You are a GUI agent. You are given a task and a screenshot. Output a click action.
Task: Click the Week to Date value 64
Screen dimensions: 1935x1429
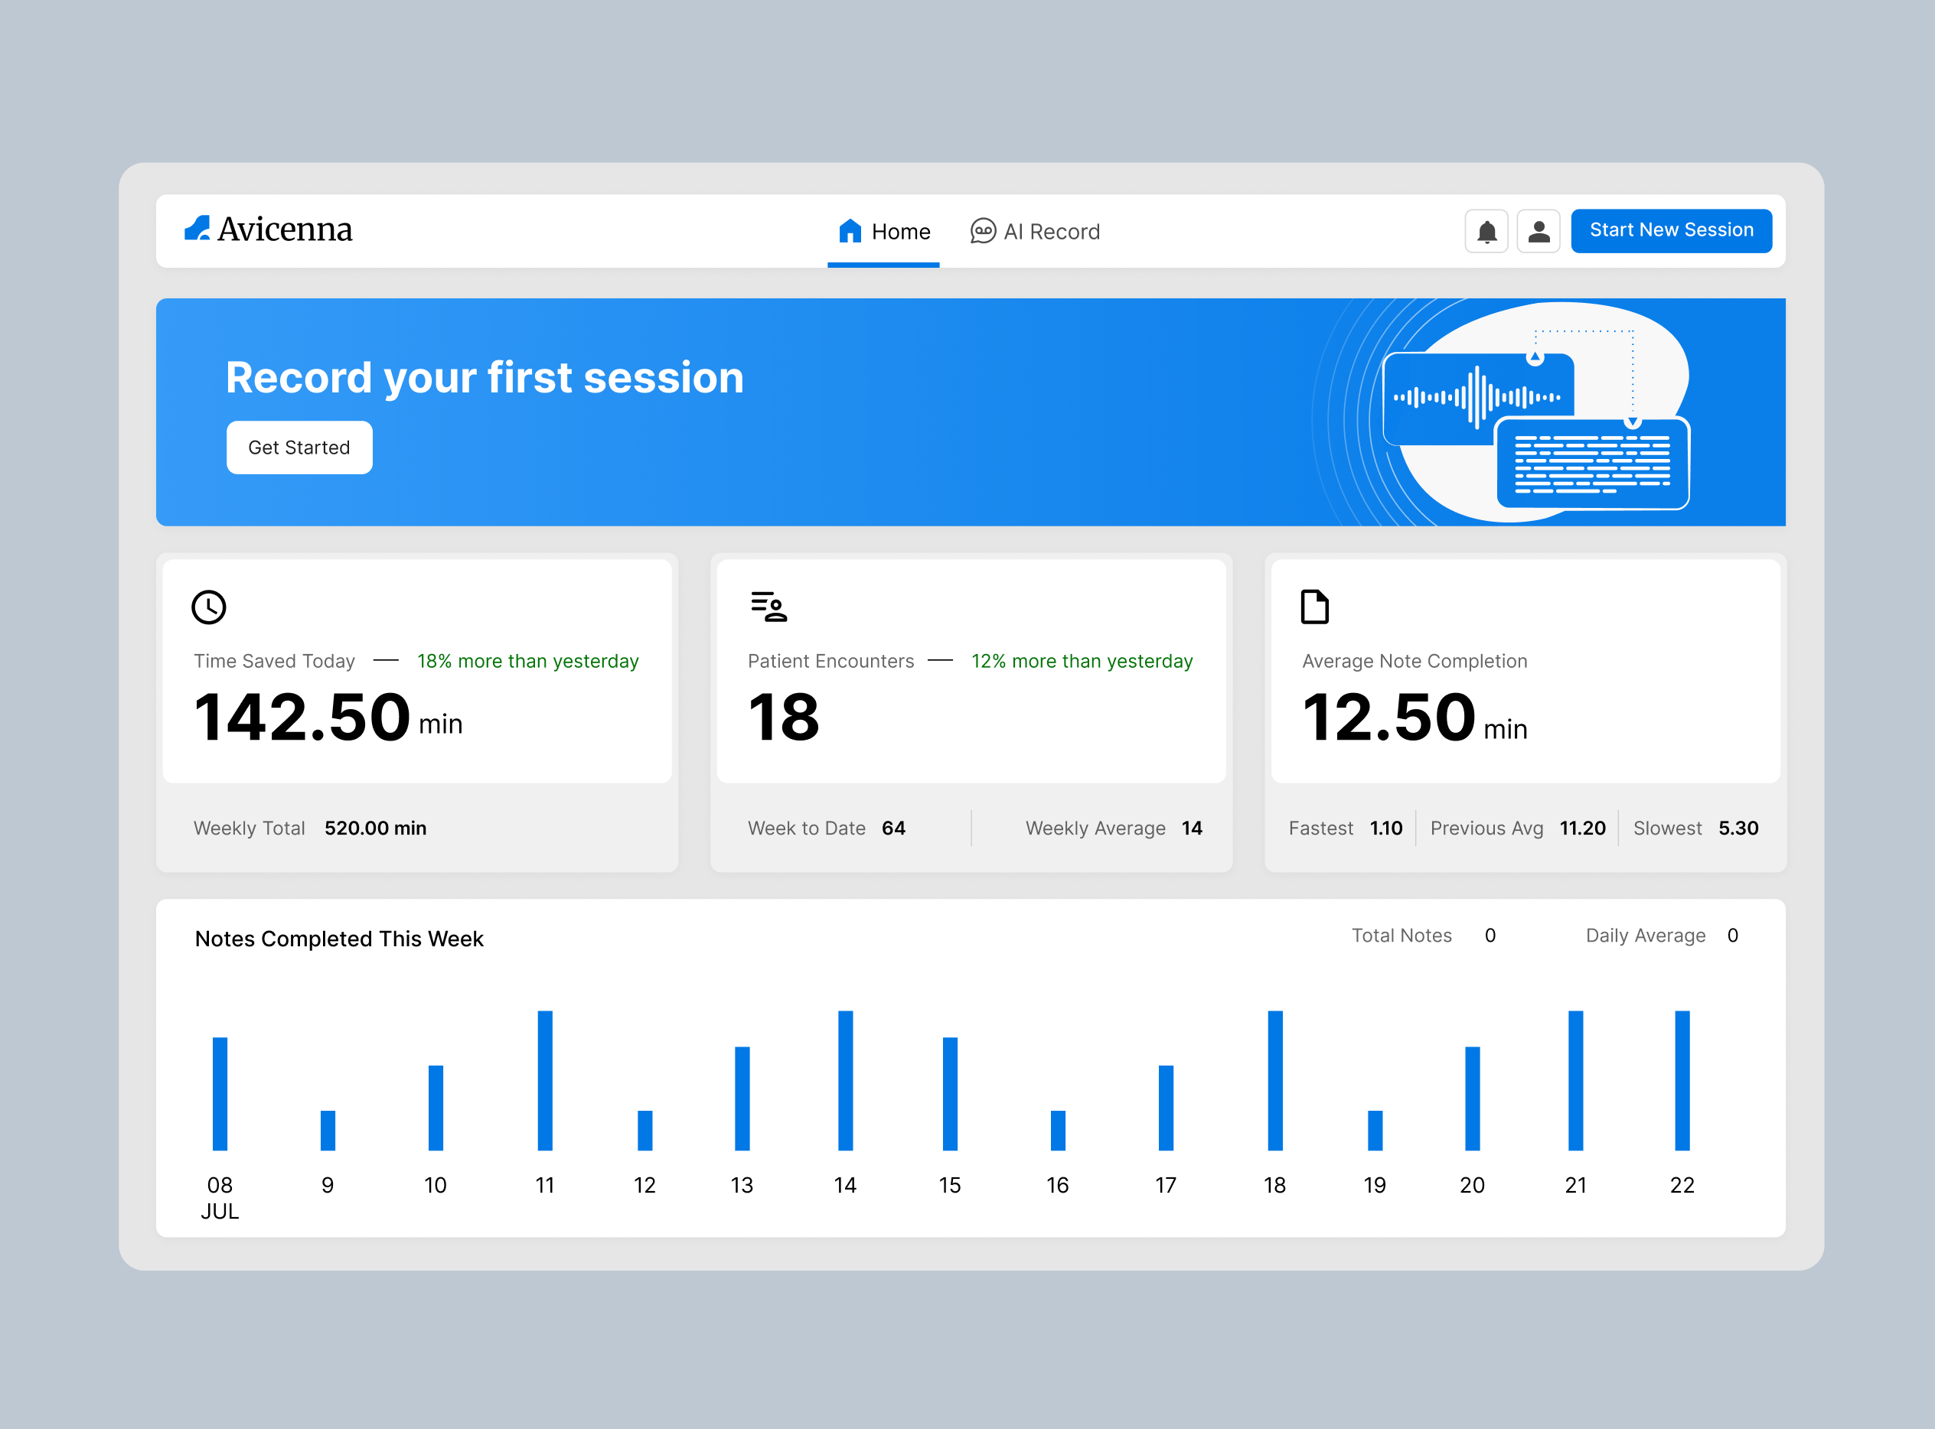pos(893,828)
